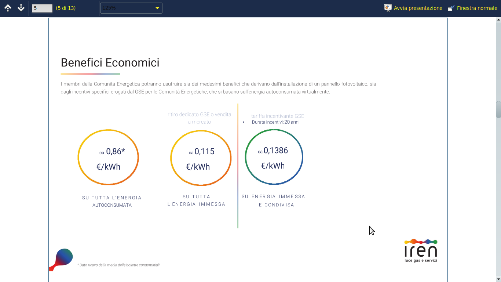This screenshot has height=282, width=501.
Task: Select the 0,86 €/kWh circle
Action: 108,158
